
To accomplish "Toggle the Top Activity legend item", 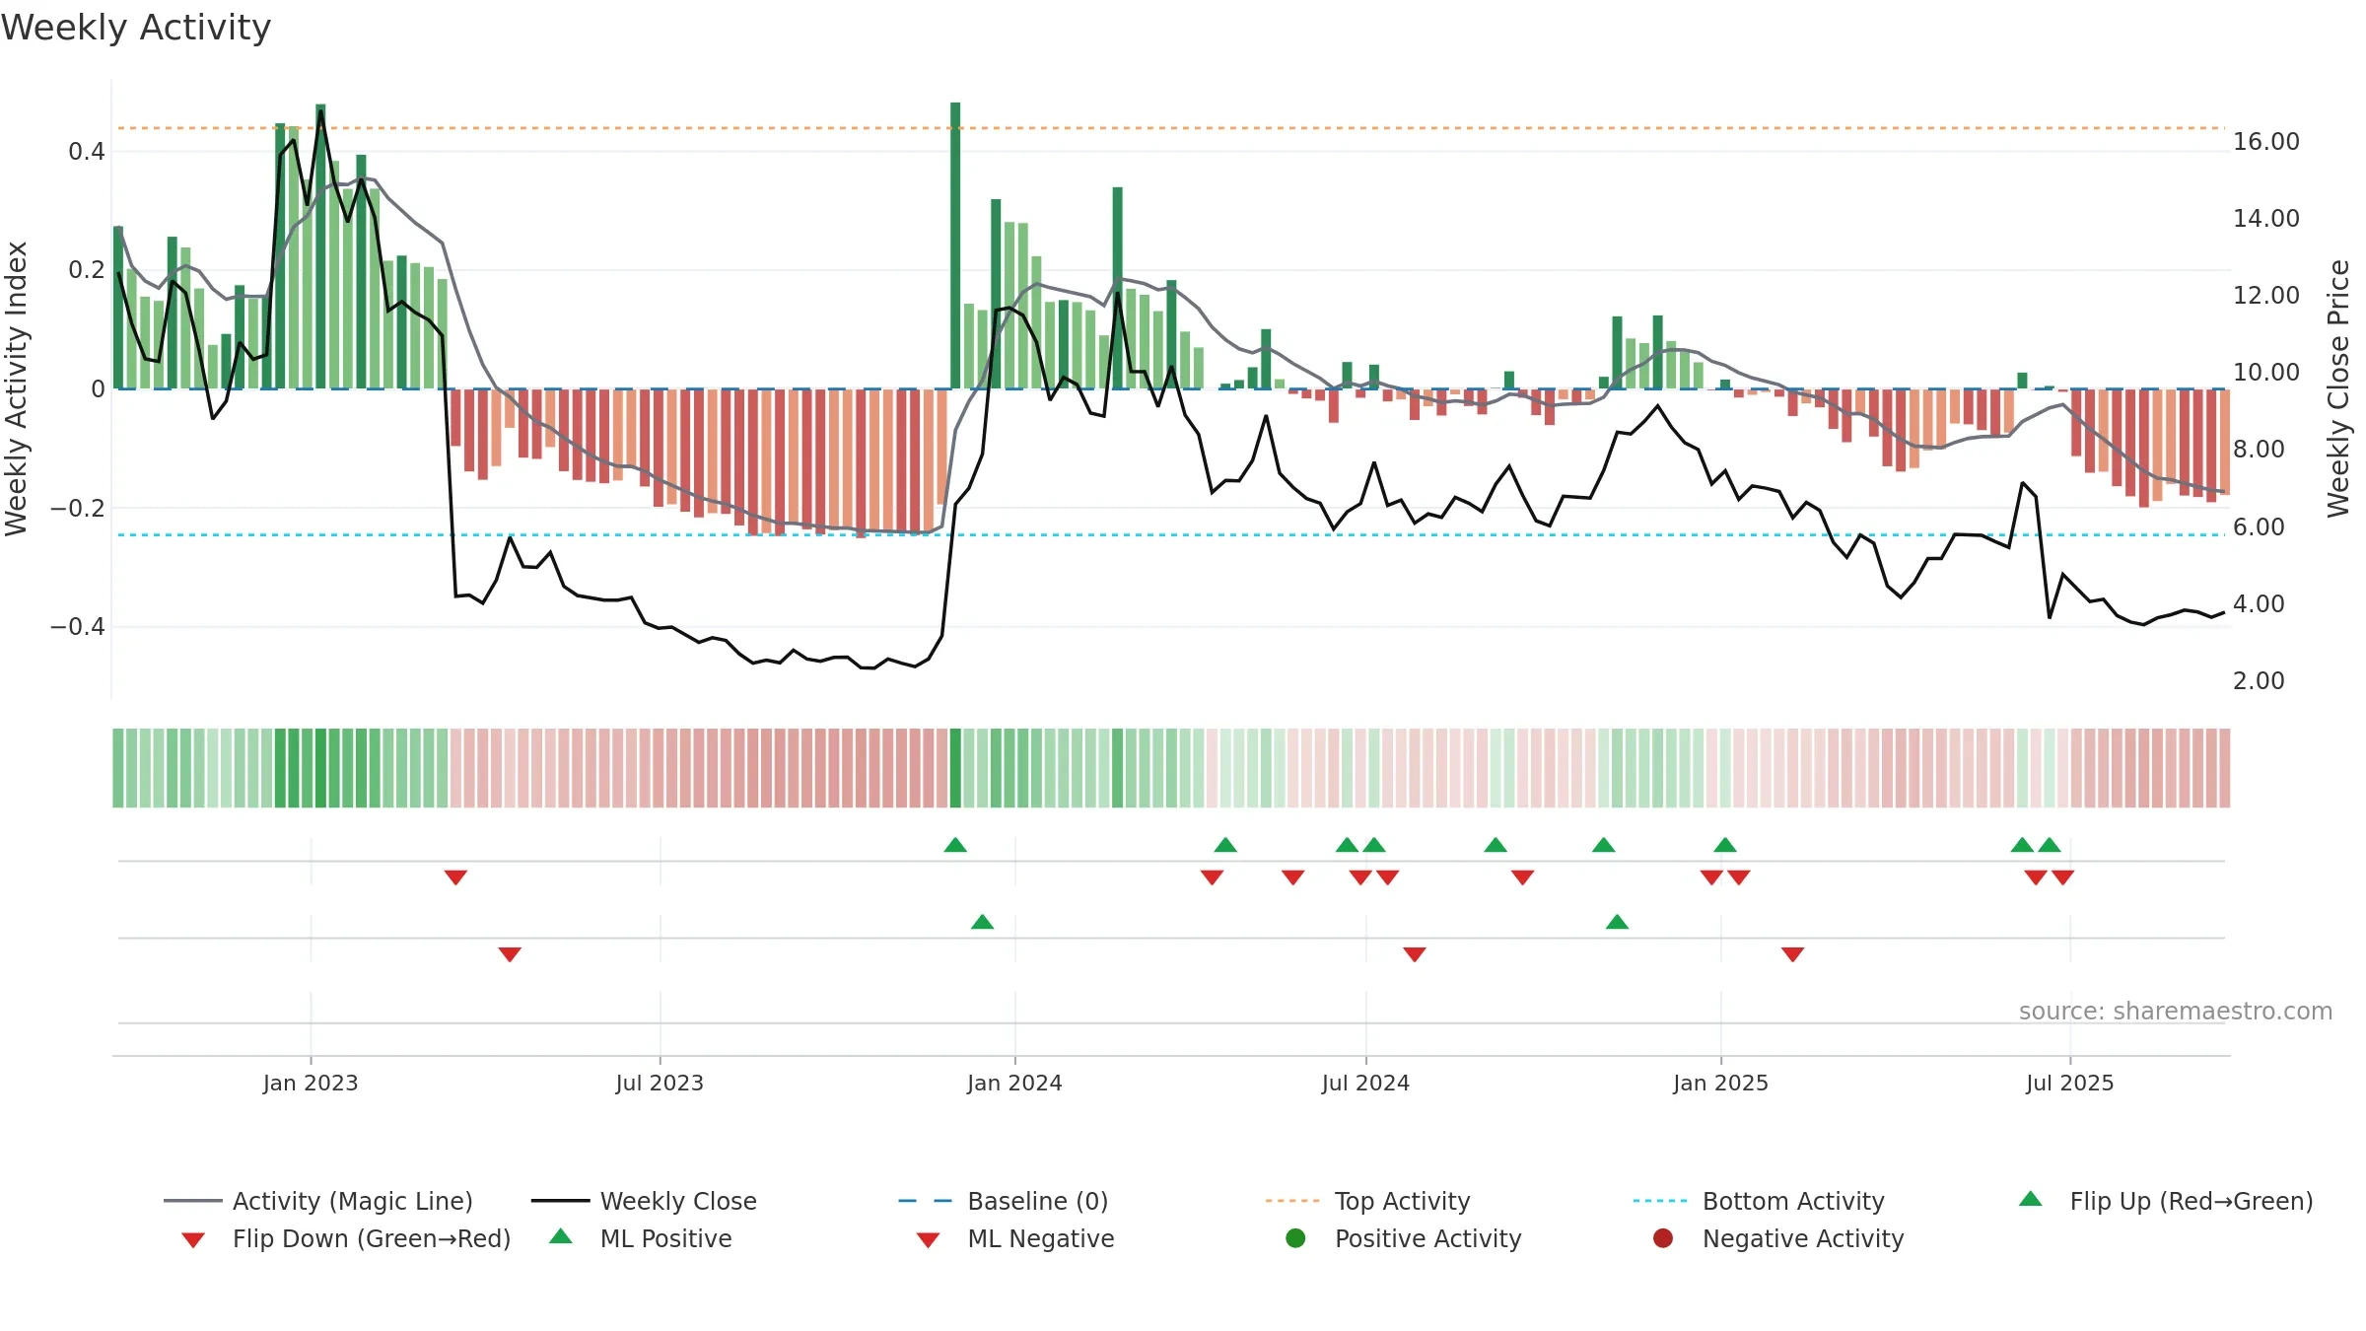I will pyautogui.click(x=1368, y=1201).
